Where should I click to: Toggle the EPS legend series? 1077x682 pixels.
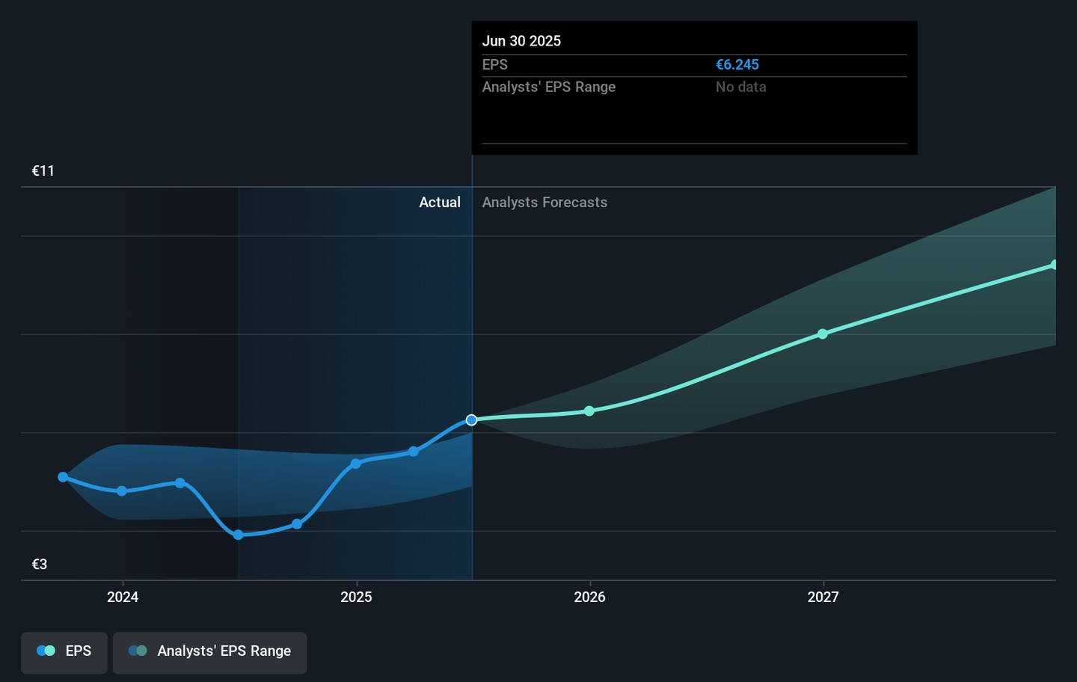tap(64, 651)
